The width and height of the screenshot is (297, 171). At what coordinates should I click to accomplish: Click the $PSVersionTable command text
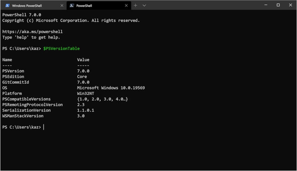coord(61,48)
